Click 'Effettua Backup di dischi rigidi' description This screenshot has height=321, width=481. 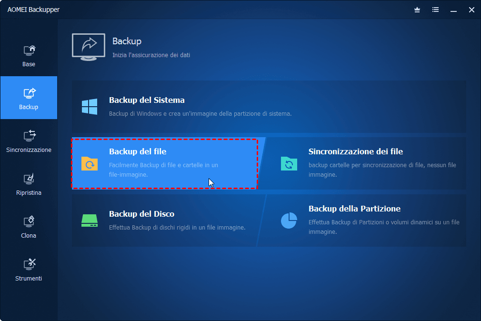click(177, 227)
